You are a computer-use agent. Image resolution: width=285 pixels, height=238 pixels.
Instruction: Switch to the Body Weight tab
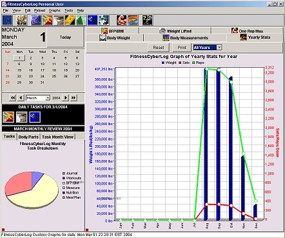(115, 38)
